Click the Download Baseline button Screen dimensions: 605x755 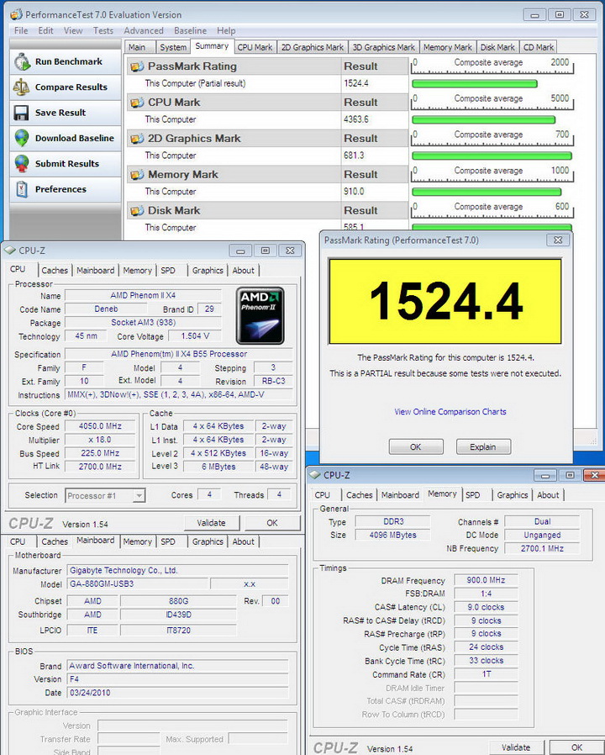[x=66, y=138]
